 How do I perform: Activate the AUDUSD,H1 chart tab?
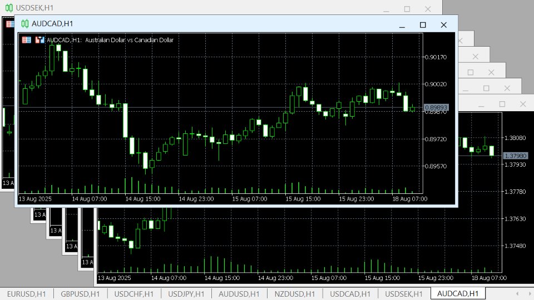click(239, 294)
